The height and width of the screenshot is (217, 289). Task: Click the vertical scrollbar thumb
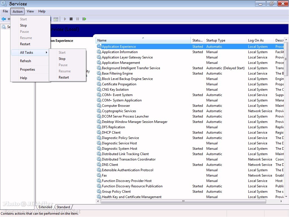(x=286, y=59)
